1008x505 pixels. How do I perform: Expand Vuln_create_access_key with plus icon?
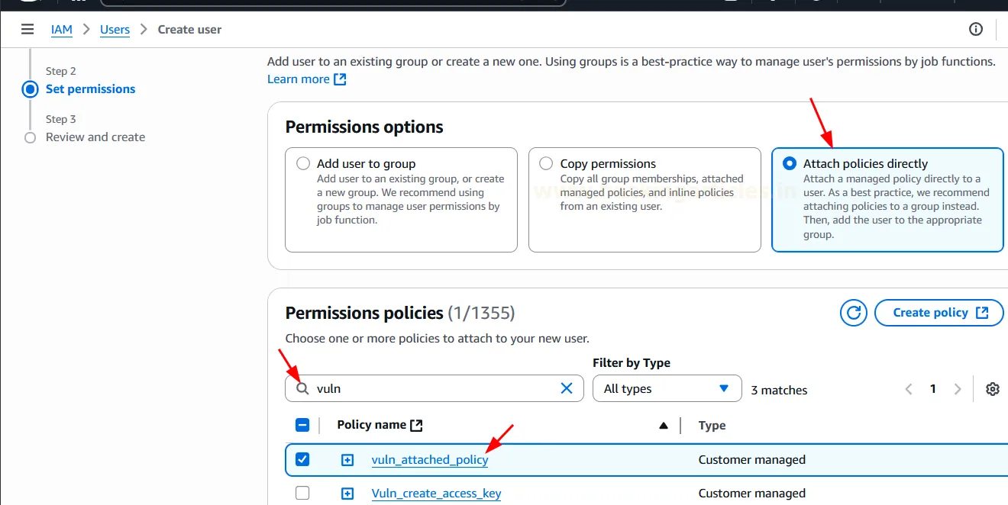point(347,493)
